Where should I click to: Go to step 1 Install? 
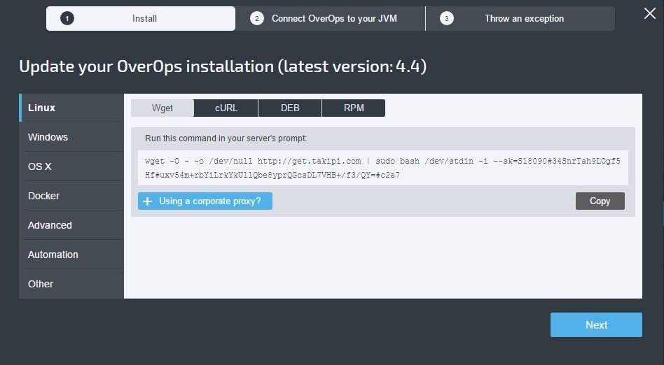click(x=141, y=19)
